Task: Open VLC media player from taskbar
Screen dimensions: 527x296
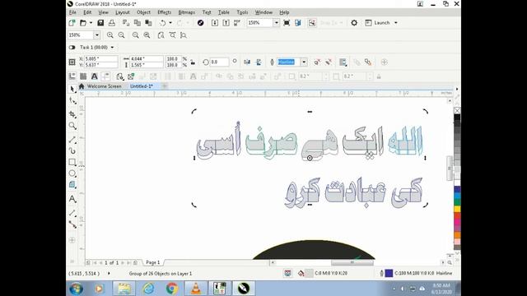Action: pos(196,289)
